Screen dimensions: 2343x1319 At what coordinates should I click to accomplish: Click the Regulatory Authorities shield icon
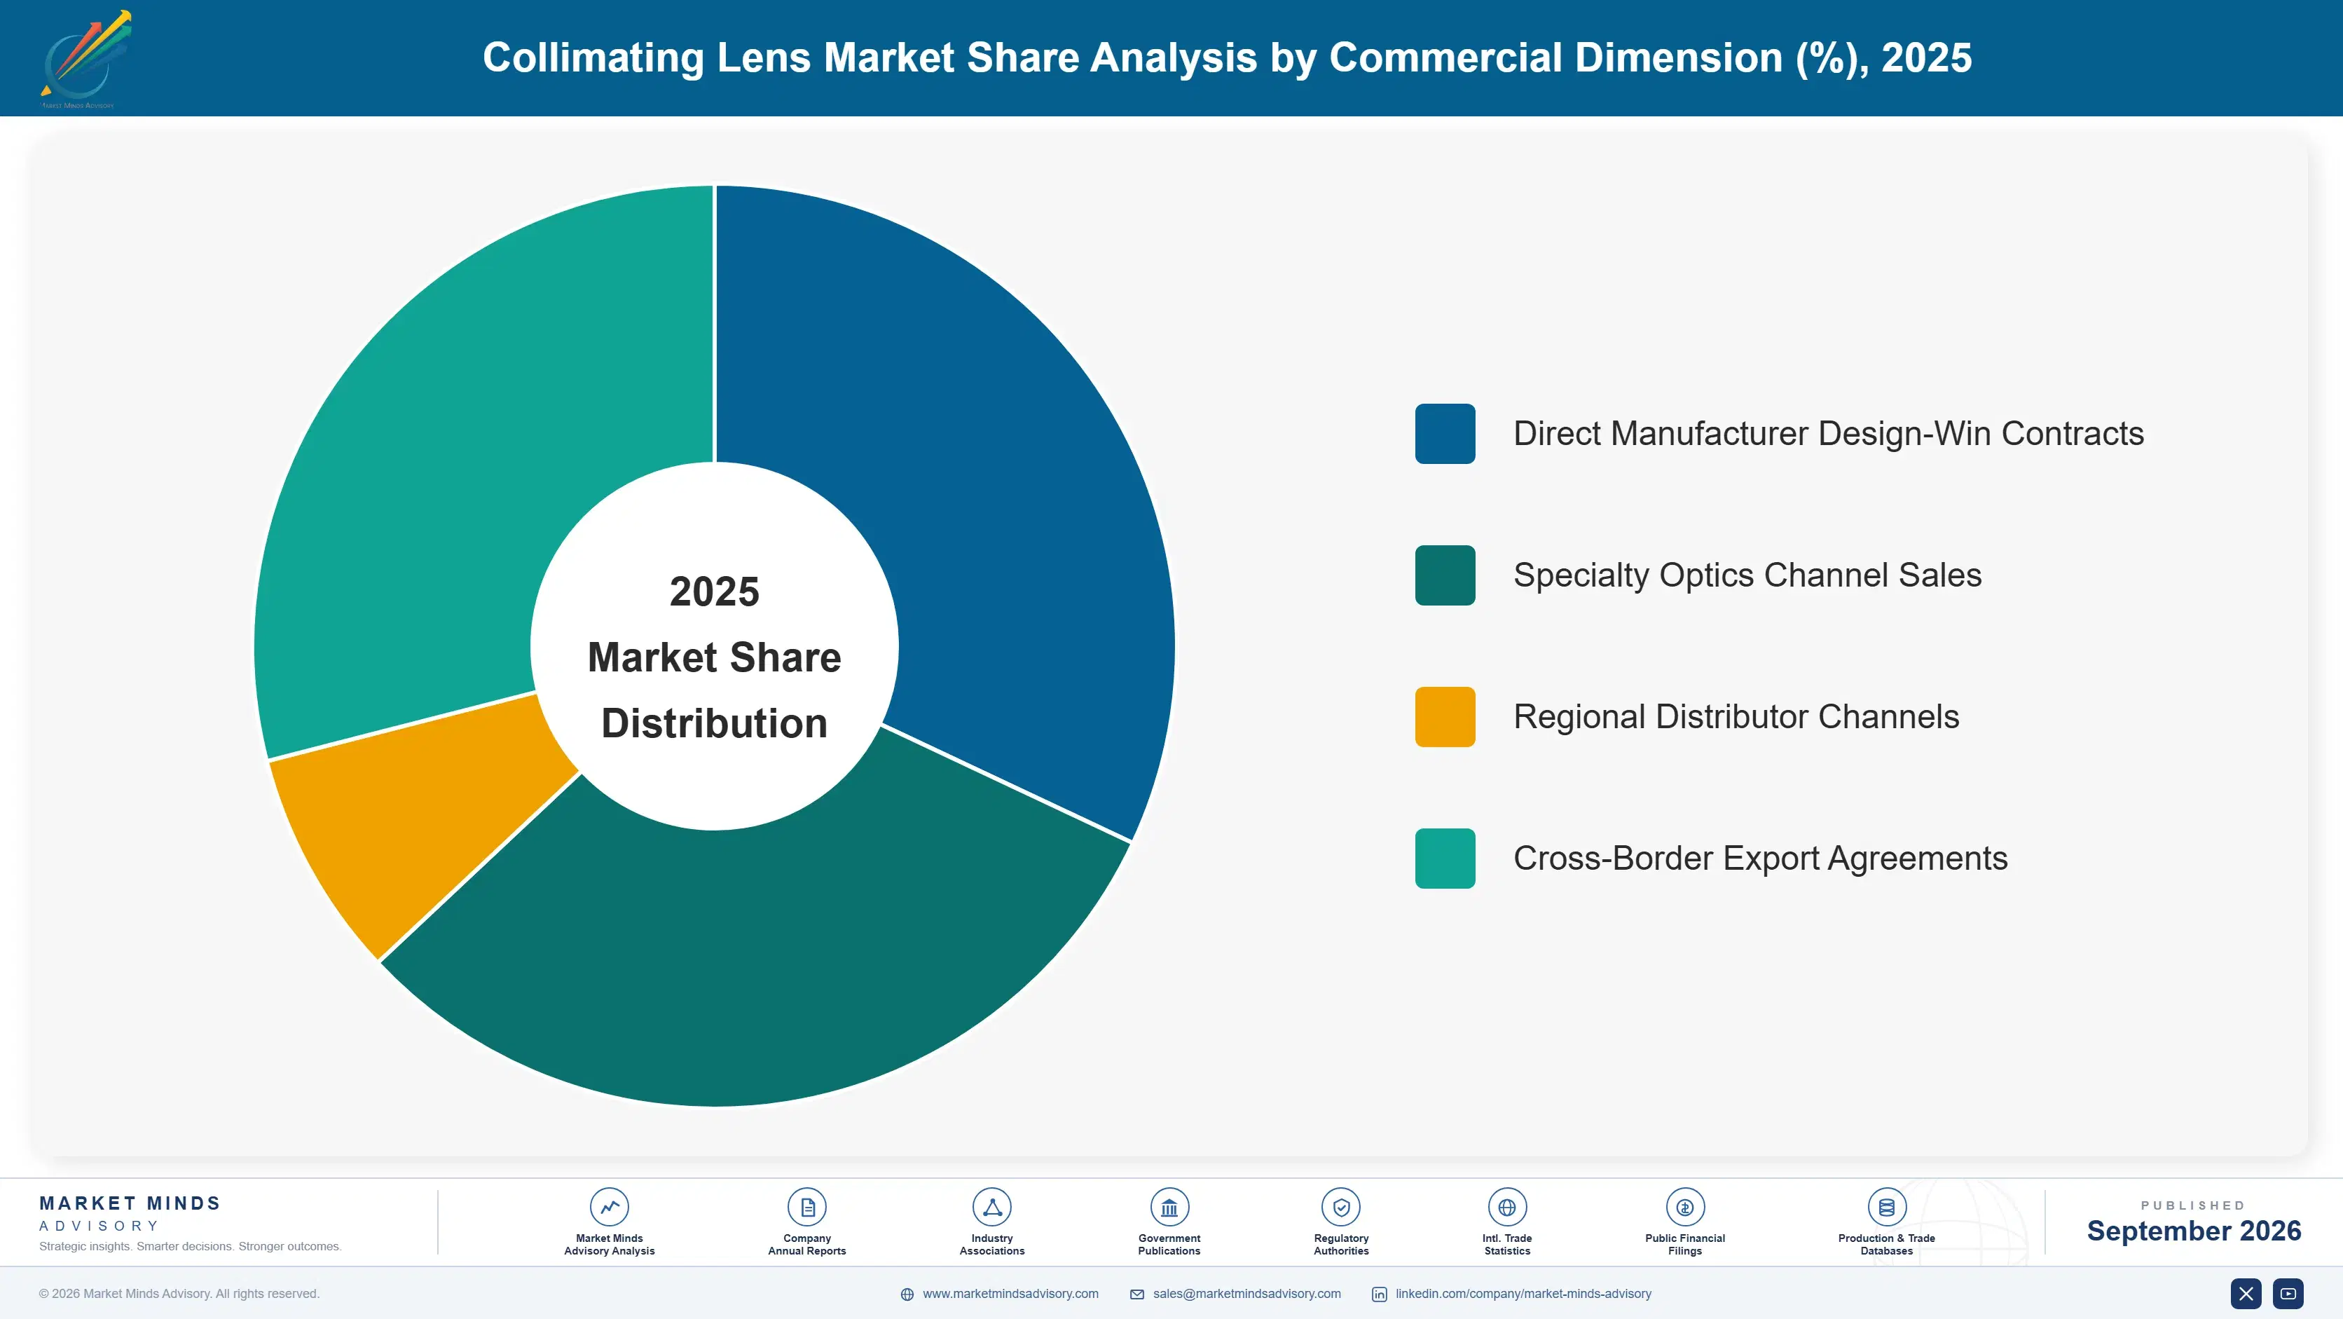1340,1207
